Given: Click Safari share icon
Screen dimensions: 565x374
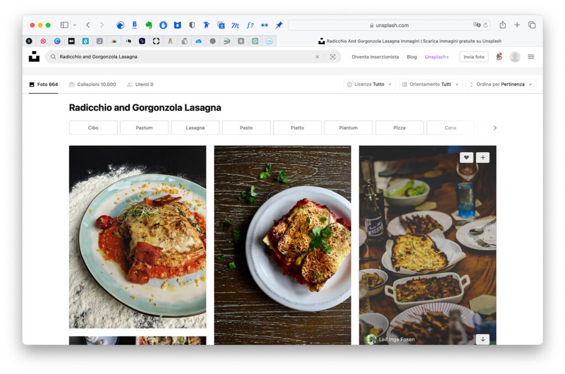Looking at the screenshot, I should pos(503,25).
